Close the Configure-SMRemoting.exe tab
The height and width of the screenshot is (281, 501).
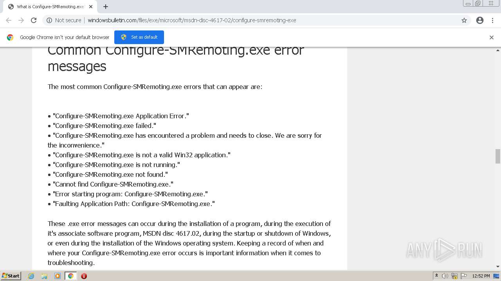pos(91,7)
